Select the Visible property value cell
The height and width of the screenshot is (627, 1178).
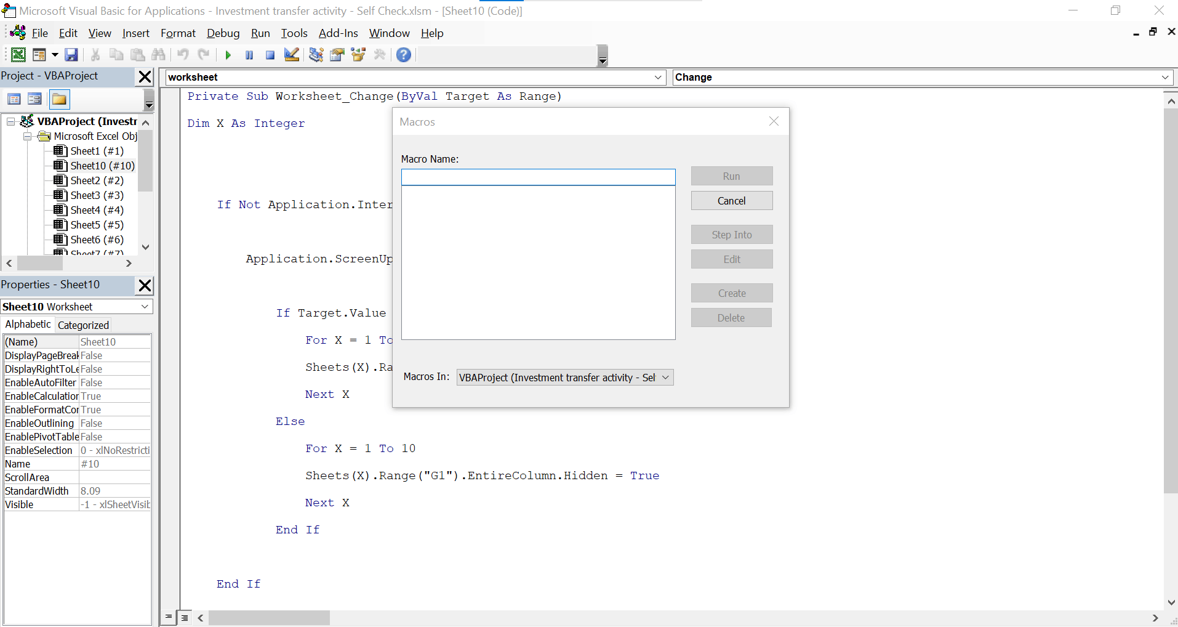[x=115, y=504]
